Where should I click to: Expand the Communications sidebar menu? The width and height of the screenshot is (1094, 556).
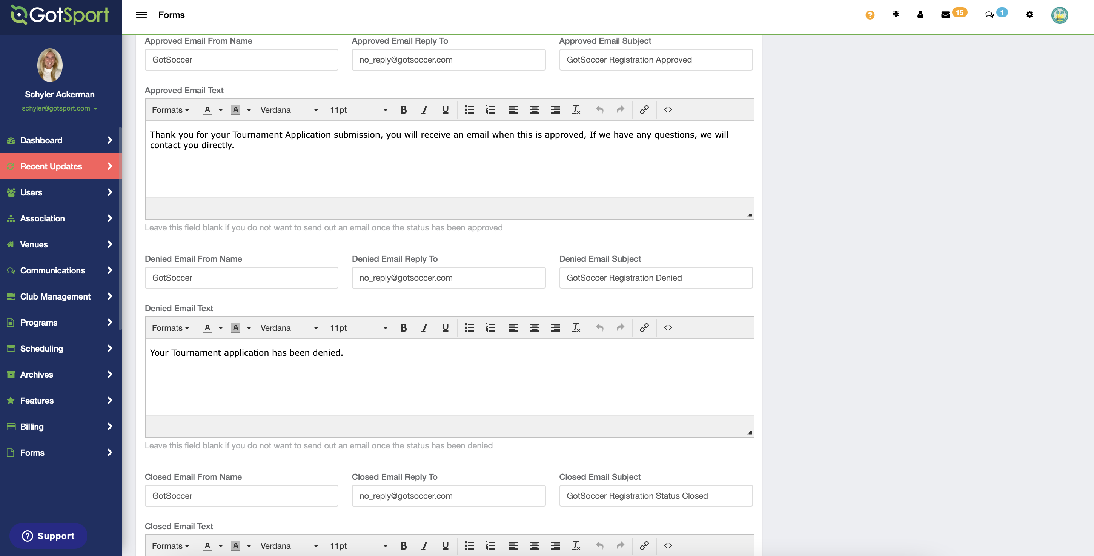tap(61, 270)
